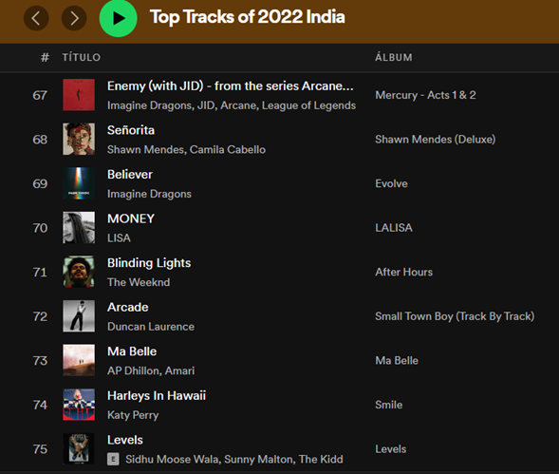Go forward with the right arrow button
559x474 pixels.
click(x=74, y=18)
